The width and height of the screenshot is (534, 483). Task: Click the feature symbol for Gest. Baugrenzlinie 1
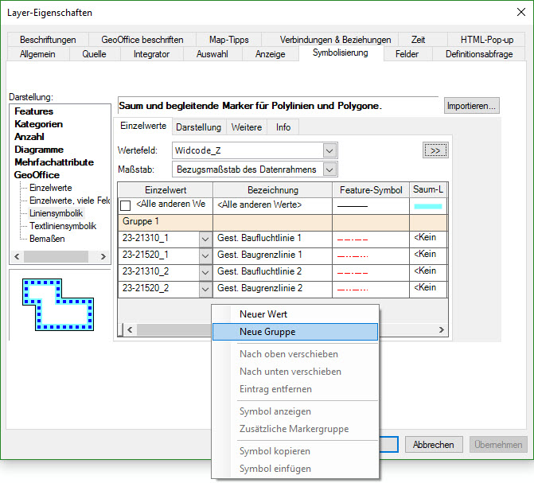(352, 255)
